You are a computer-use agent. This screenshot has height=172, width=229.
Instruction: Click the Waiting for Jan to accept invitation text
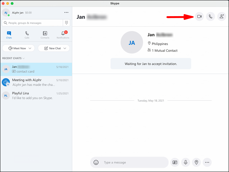point(151,64)
